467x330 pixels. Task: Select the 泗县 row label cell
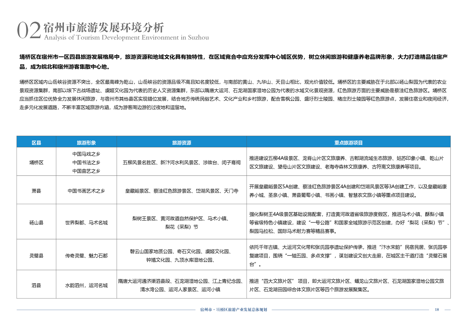click(36, 285)
